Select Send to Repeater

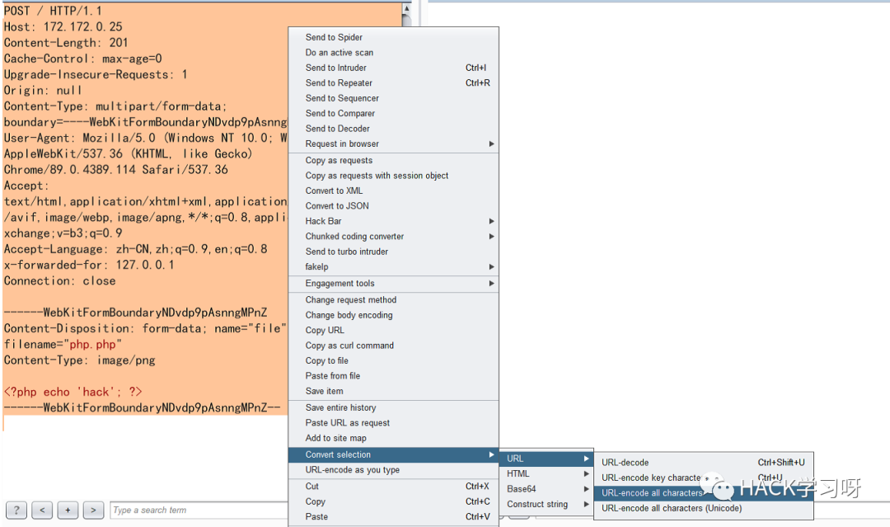pos(393,83)
